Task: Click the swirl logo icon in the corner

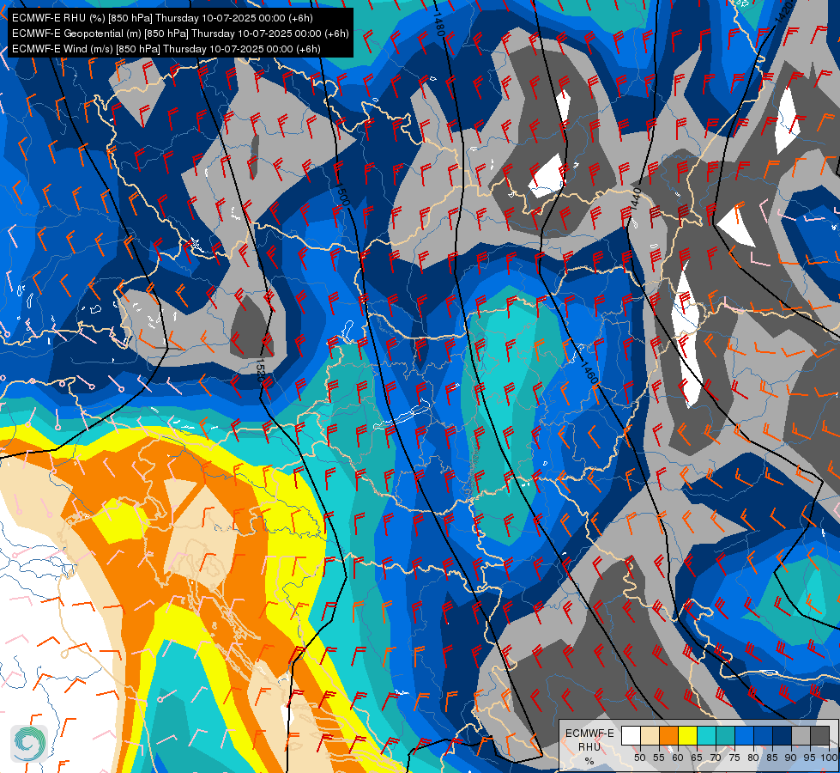Action: coord(29,744)
